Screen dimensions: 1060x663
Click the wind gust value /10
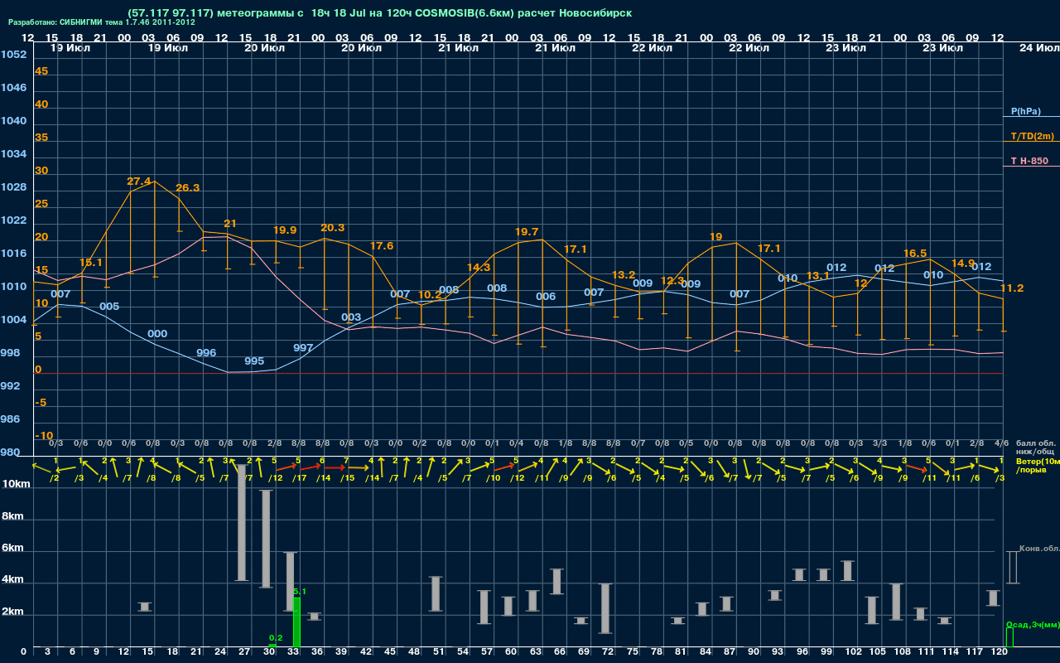[493, 478]
